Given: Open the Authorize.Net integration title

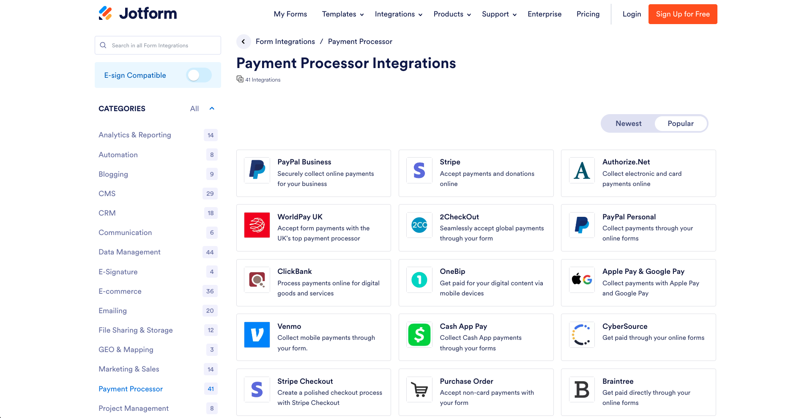Looking at the screenshot, I should click(x=626, y=162).
